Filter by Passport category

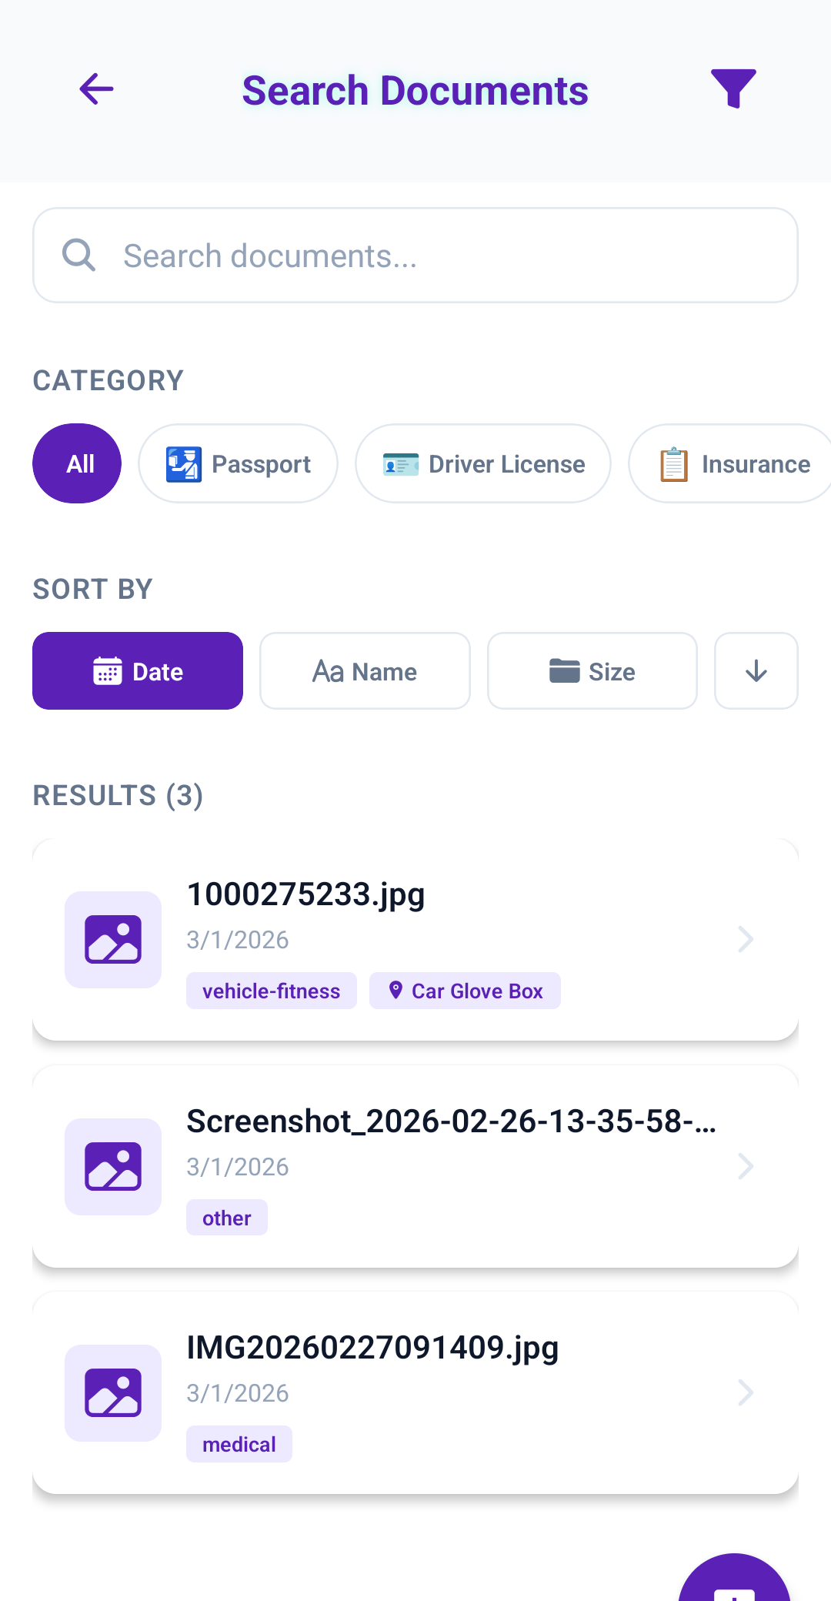(238, 463)
